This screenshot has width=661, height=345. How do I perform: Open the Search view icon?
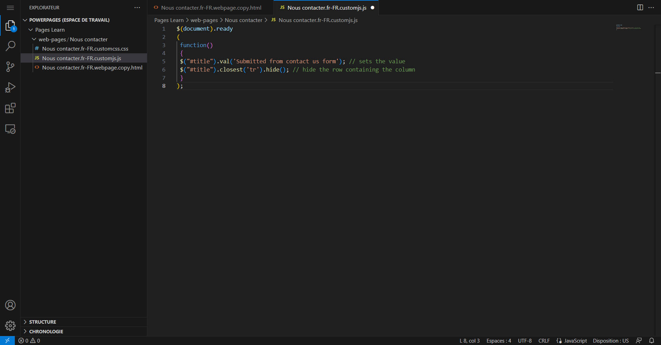[x=10, y=46]
